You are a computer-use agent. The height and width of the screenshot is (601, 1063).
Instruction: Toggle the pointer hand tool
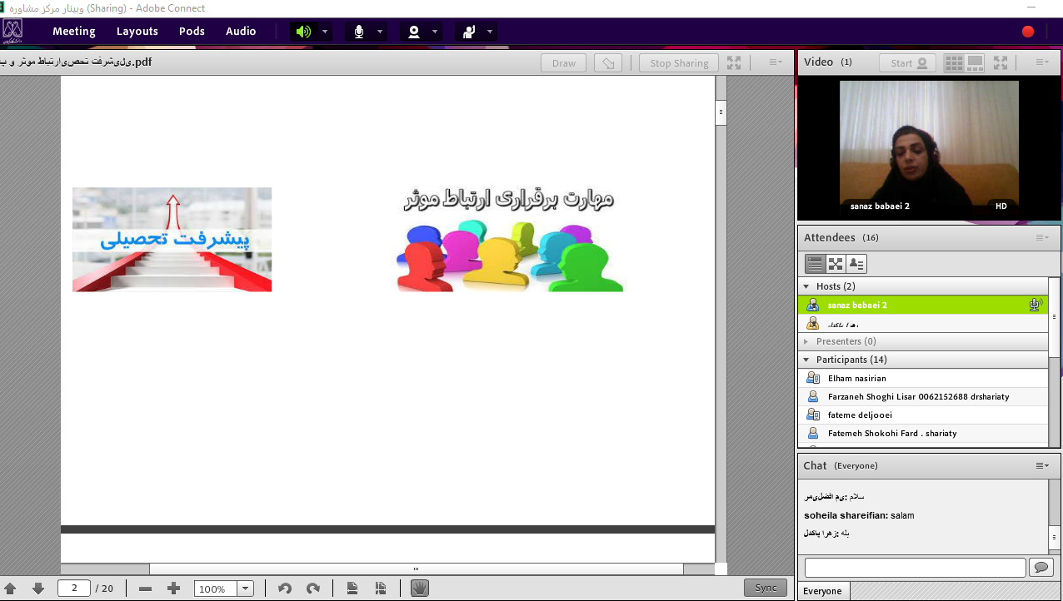(x=419, y=589)
